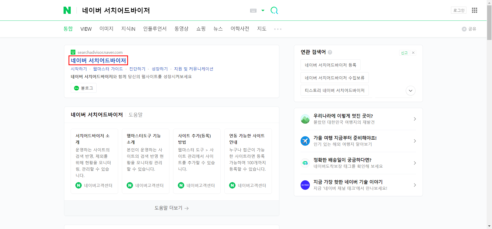Switch to the 지도 tab
Screen dimensions: 492x229
coord(262,29)
